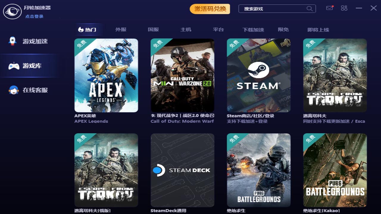Open the PUBG Battlegrounds Kakao cover
Screen dimensions: 381x214
(x=335, y=170)
